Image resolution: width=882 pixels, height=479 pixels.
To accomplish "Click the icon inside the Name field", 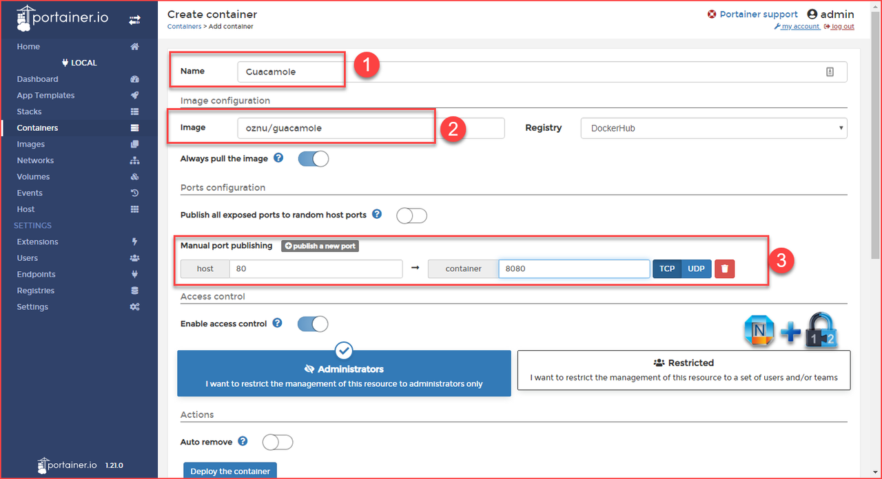I will click(830, 72).
